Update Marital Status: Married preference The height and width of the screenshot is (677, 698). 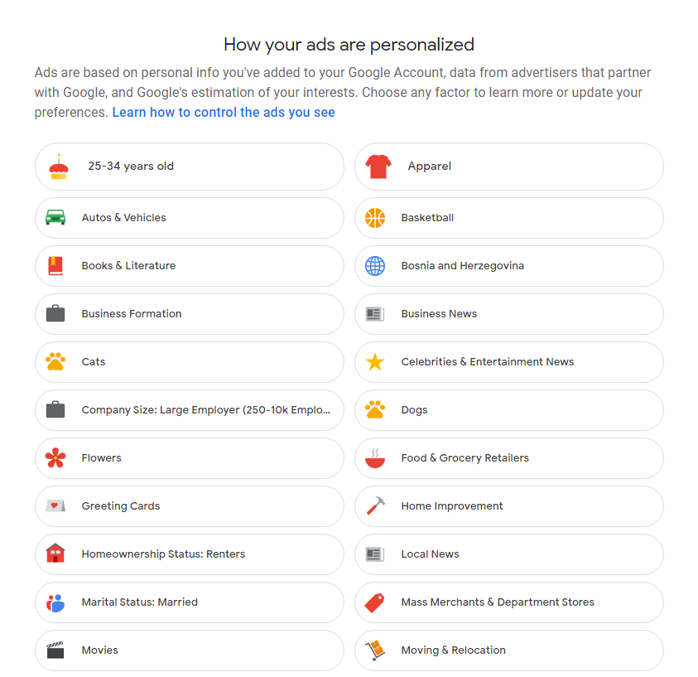click(x=189, y=602)
